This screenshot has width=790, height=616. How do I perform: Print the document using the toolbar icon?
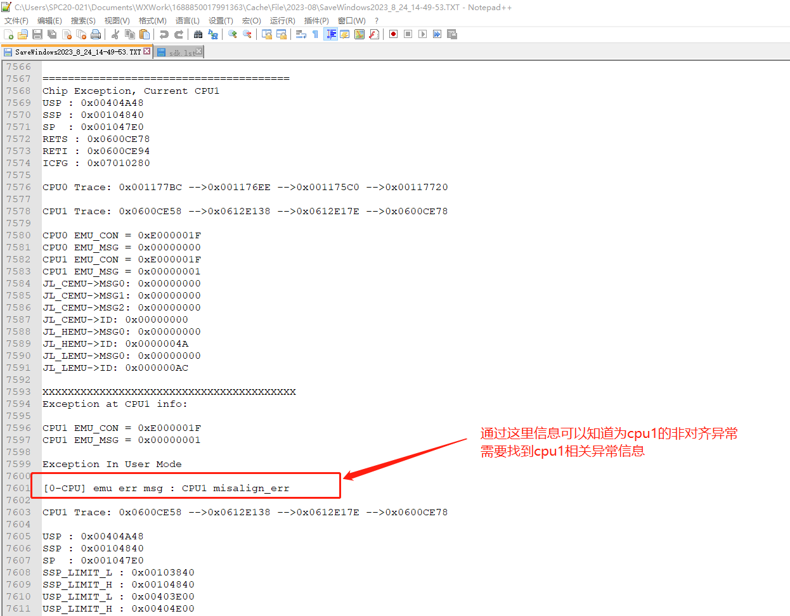[96, 34]
